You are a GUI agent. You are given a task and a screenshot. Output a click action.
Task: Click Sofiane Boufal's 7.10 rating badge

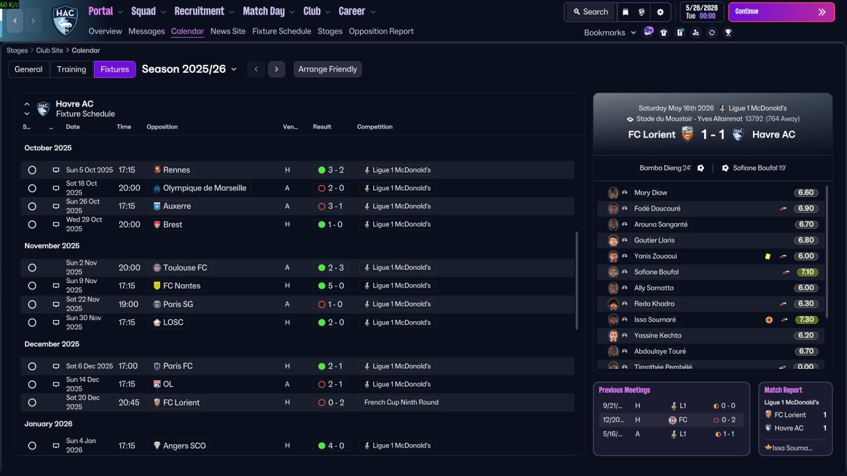(x=806, y=272)
